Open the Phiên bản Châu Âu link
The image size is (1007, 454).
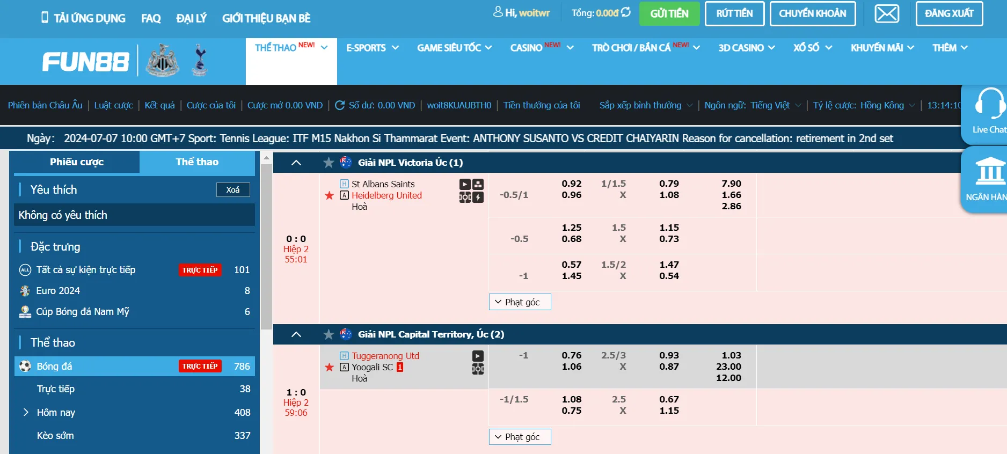(45, 105)
